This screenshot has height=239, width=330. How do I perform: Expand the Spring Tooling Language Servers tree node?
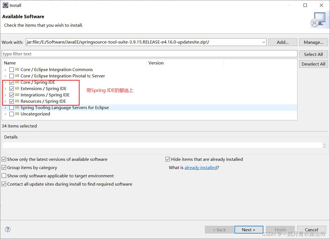[5, 107]
